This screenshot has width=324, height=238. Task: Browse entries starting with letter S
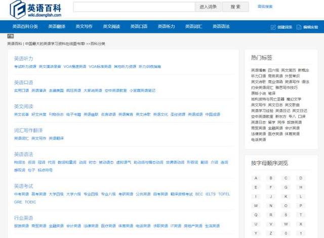286,215
